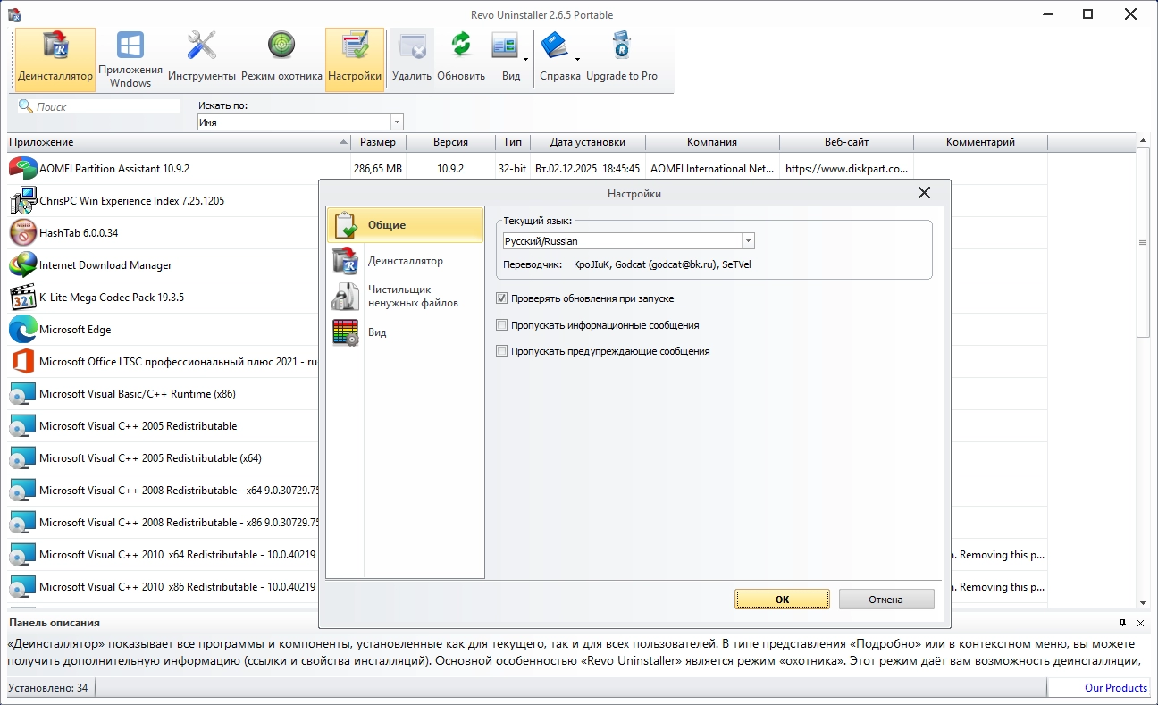The width and height of the screenshot is (1158, 705).
Task: Select the Общие settings category
Action: (x=406, y=225)
